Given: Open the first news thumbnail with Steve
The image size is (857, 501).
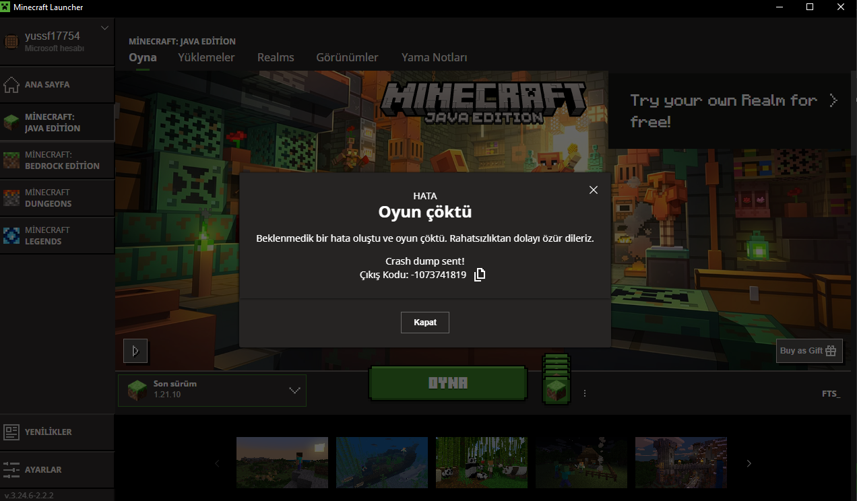Looking at the screenshot, I should pos(282,463).
